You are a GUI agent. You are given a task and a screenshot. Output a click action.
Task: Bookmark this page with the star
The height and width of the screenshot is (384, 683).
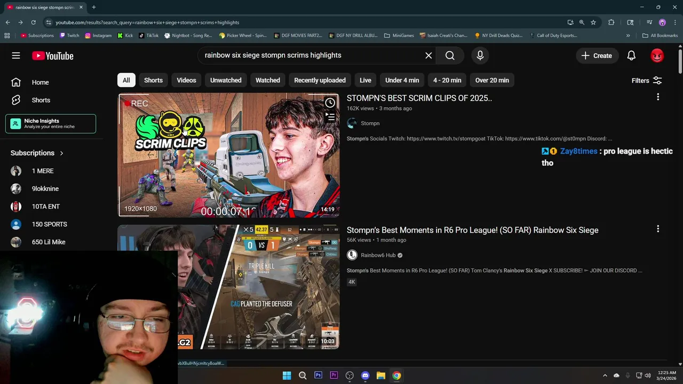click(593, 22)
